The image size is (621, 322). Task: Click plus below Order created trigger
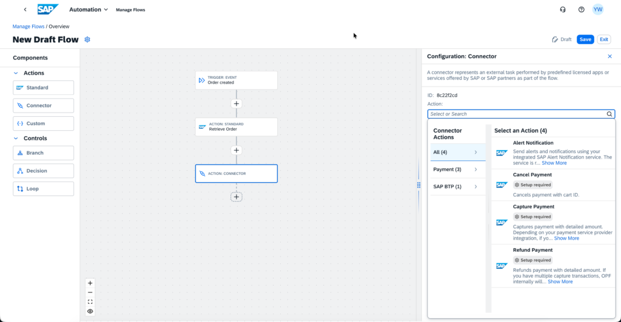pos(237,103)
